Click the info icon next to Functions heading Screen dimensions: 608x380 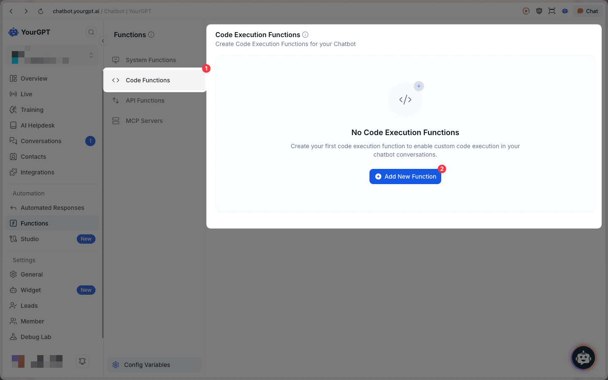point(151,35)
